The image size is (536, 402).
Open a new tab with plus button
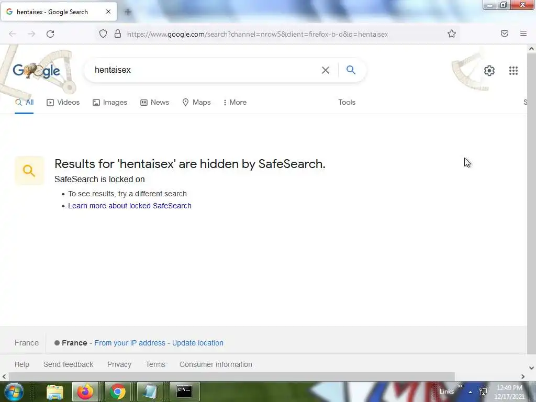[128, 12]
